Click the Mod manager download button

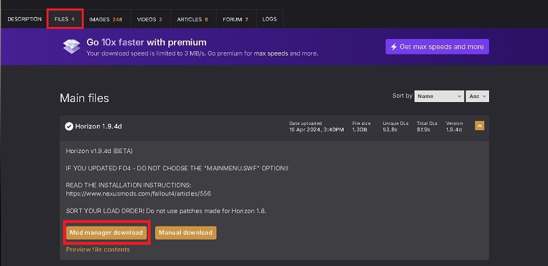(x=106, y=232)
